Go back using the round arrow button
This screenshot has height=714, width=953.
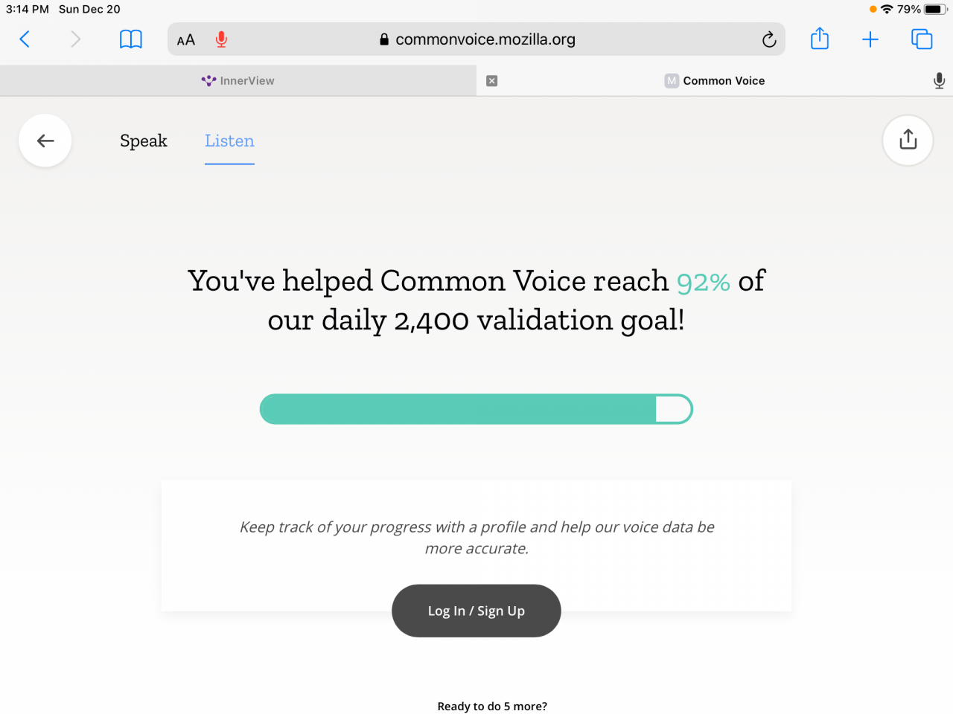tap(45, 141)
